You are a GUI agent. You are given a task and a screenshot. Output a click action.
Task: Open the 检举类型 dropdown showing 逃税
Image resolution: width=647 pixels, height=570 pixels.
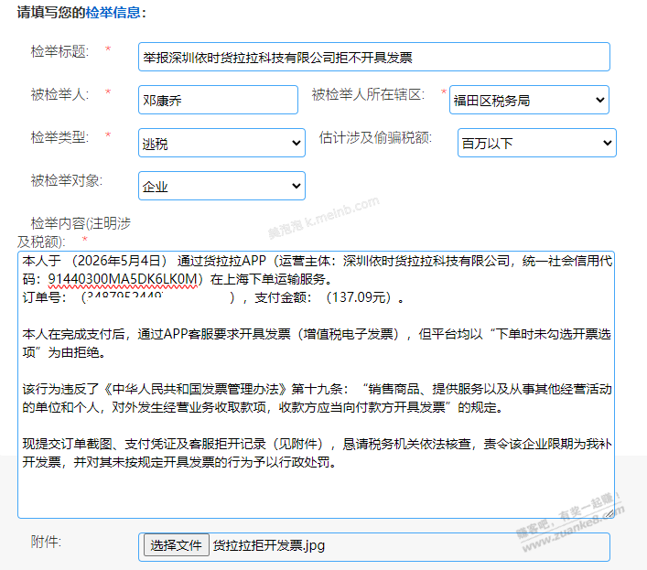point(221,143)
